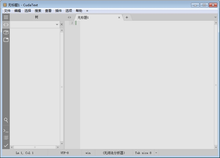Click the tab scroll arrows icon
Screen dimensions: 220x158
pos(69,17)
